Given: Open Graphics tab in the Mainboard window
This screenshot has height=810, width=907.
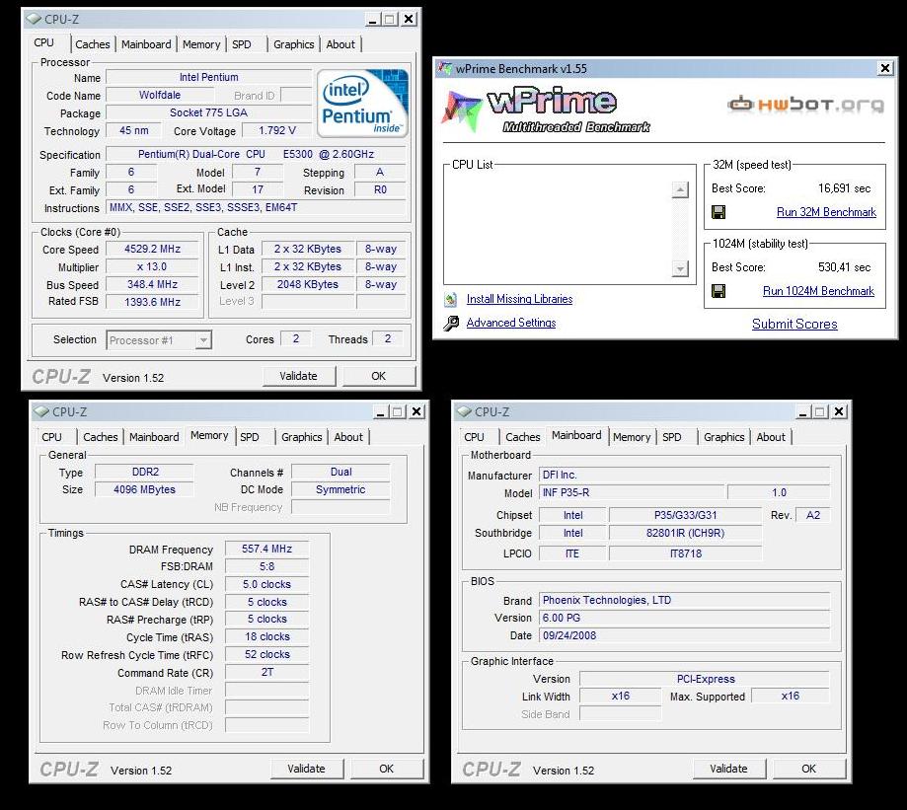Looking at the screenshot, I should (724, 437).
